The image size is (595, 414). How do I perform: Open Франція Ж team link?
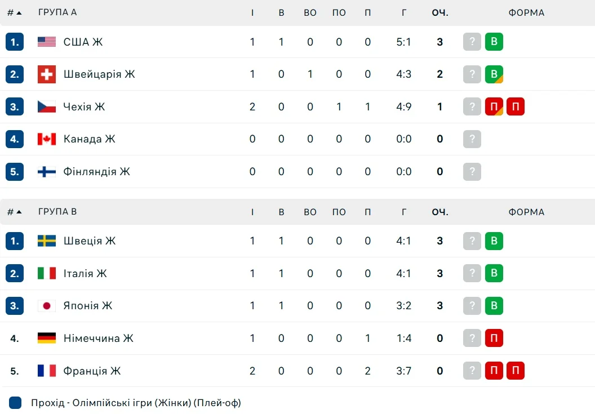coord(92,371)
